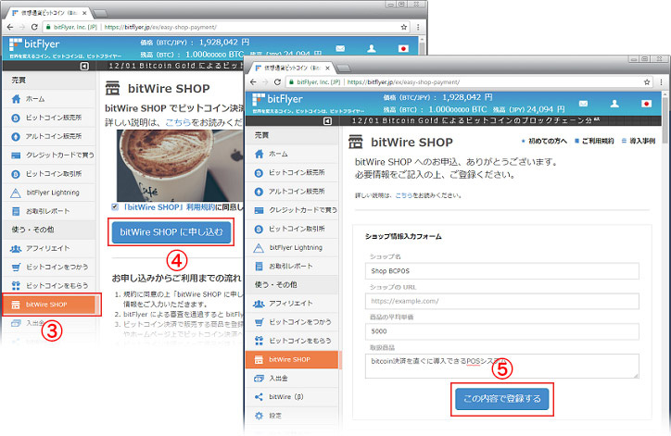Open ビットコインをつかう in rear window sidebar
Image resolution: width=671 pixels, height=436 pixels.
[x=49, y=268]
